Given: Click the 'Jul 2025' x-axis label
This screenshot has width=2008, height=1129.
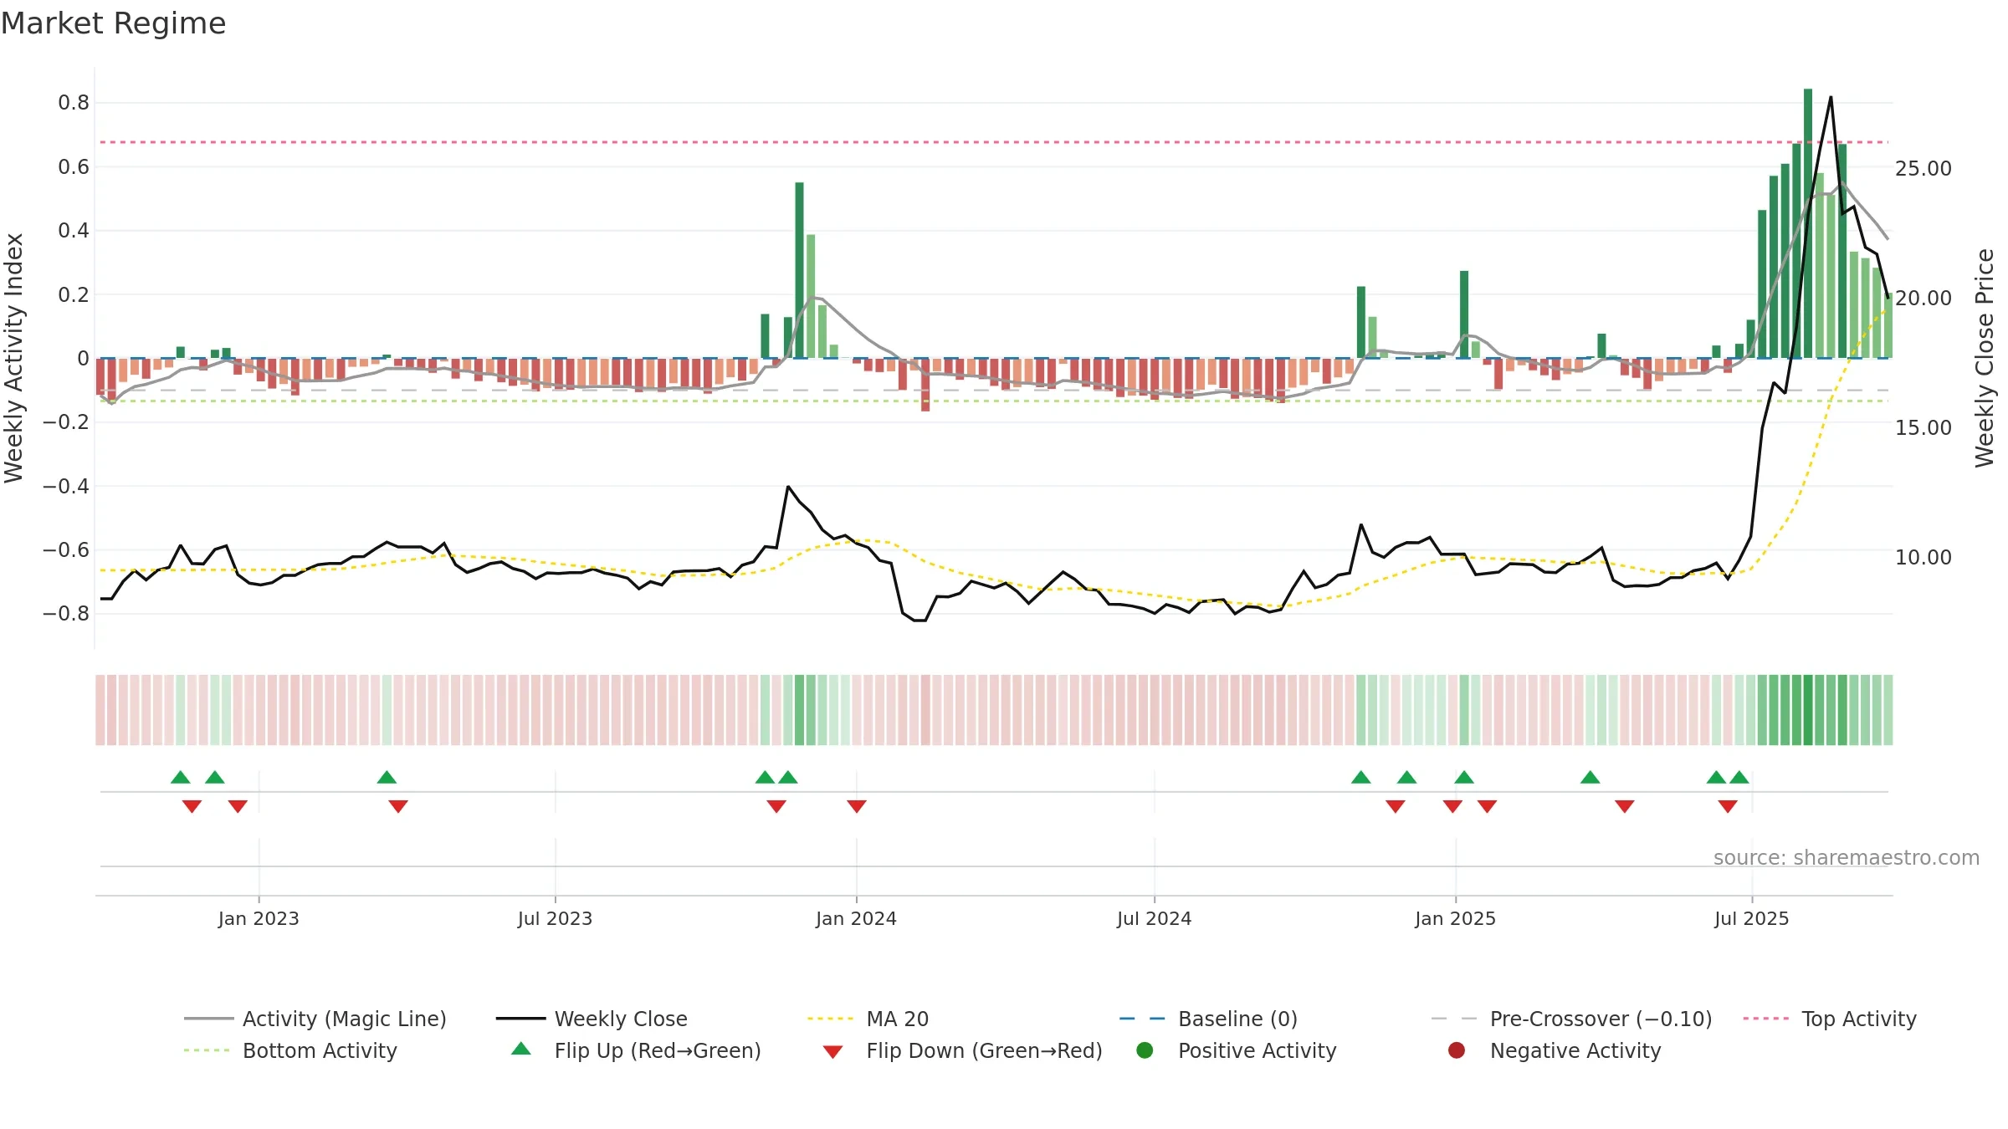Looking at the screenshot, I should tap(1751, 919).
